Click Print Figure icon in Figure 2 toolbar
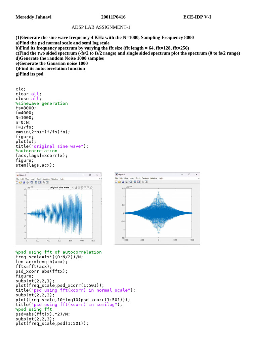 click(x=126, y=182)
